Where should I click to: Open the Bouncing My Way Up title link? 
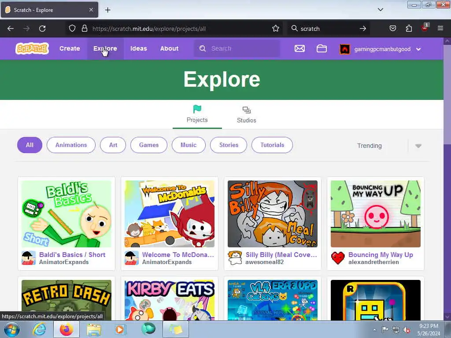[381, 255]
